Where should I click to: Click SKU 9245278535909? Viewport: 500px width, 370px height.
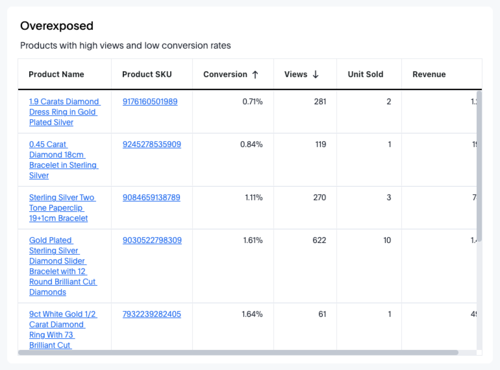[152, 145]
